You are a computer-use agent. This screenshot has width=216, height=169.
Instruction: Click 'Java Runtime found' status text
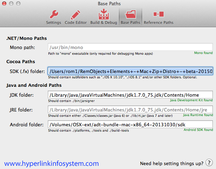198,115
